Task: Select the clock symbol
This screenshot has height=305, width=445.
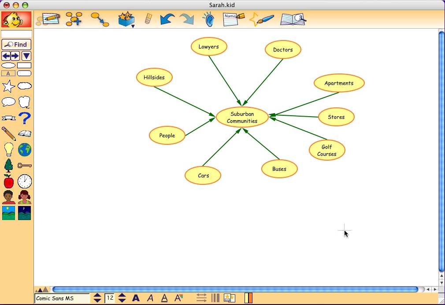Action: (x=25, y=181)
